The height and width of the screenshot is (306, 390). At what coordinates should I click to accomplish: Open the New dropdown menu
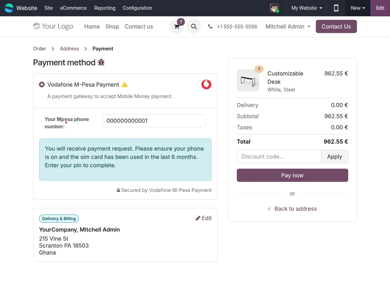click(358, 8)
